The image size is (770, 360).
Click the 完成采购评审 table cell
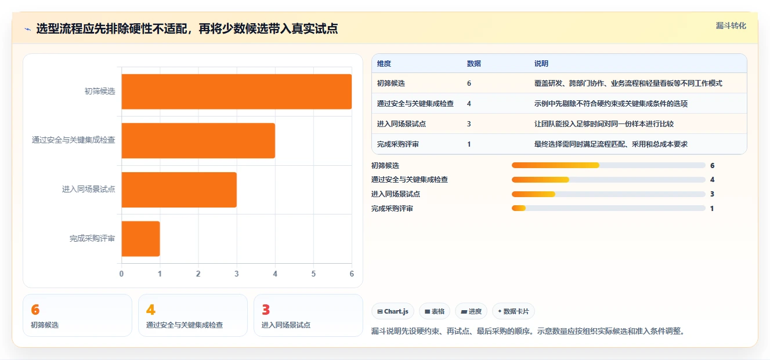(x=398, y=144)
